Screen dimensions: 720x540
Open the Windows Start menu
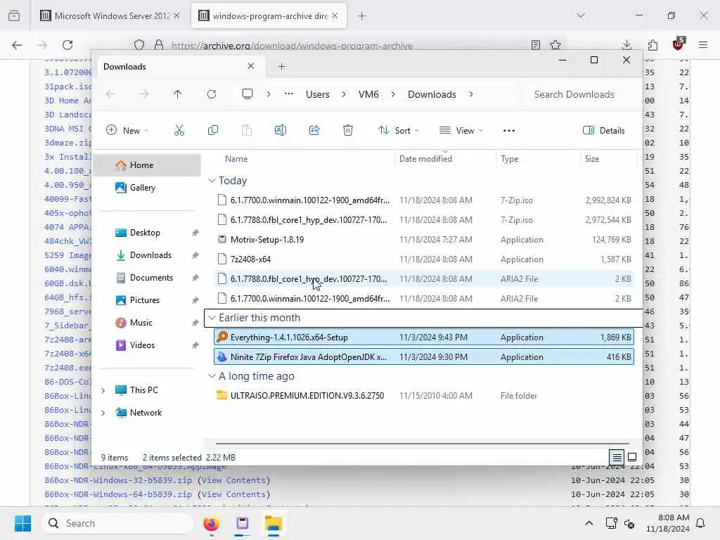click(23, 523)
